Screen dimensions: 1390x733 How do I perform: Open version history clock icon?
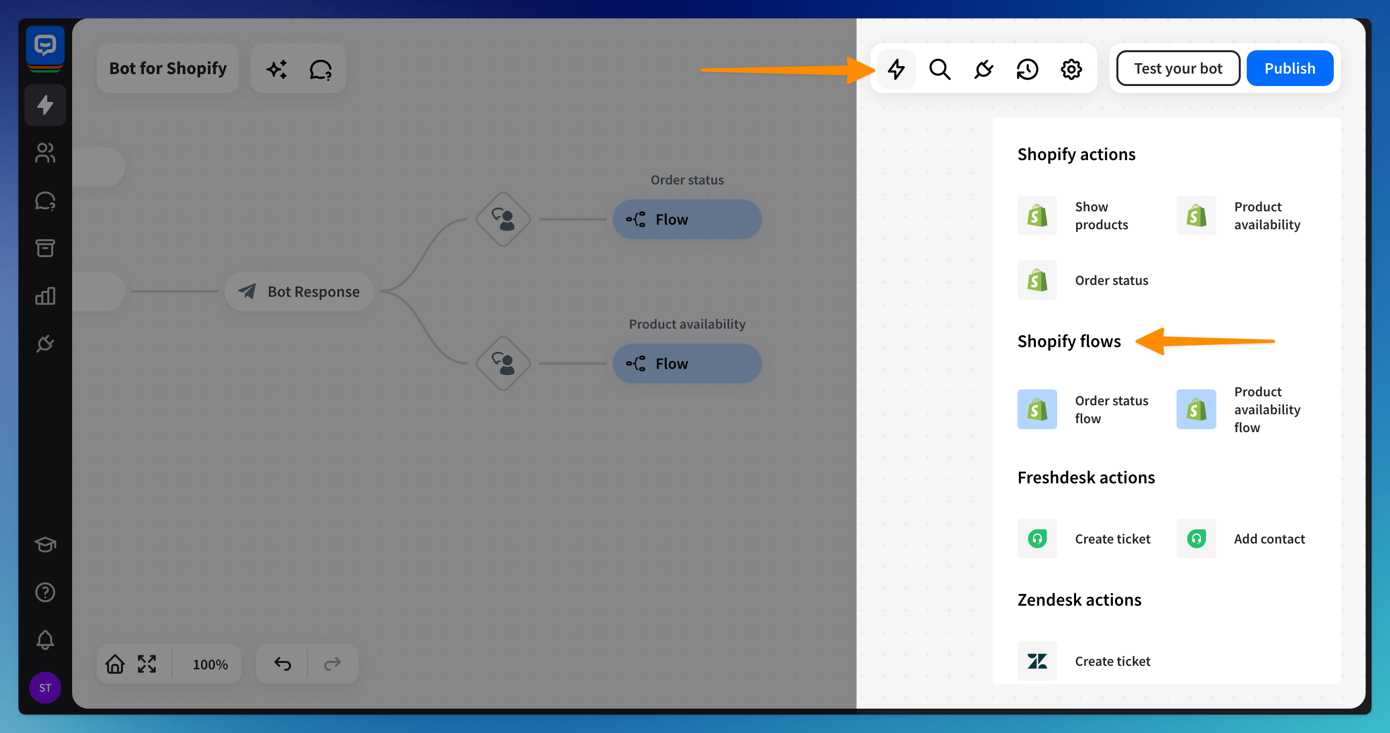1027,69
